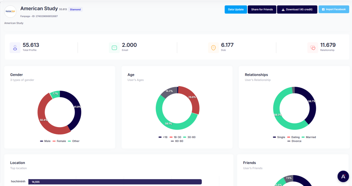Click the 2.000 Email value

click(x=129, y=45)
